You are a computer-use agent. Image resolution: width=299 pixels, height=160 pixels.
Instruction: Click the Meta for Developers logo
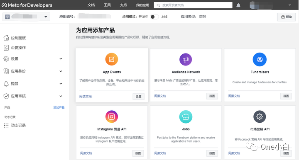(x=27, y=5)
